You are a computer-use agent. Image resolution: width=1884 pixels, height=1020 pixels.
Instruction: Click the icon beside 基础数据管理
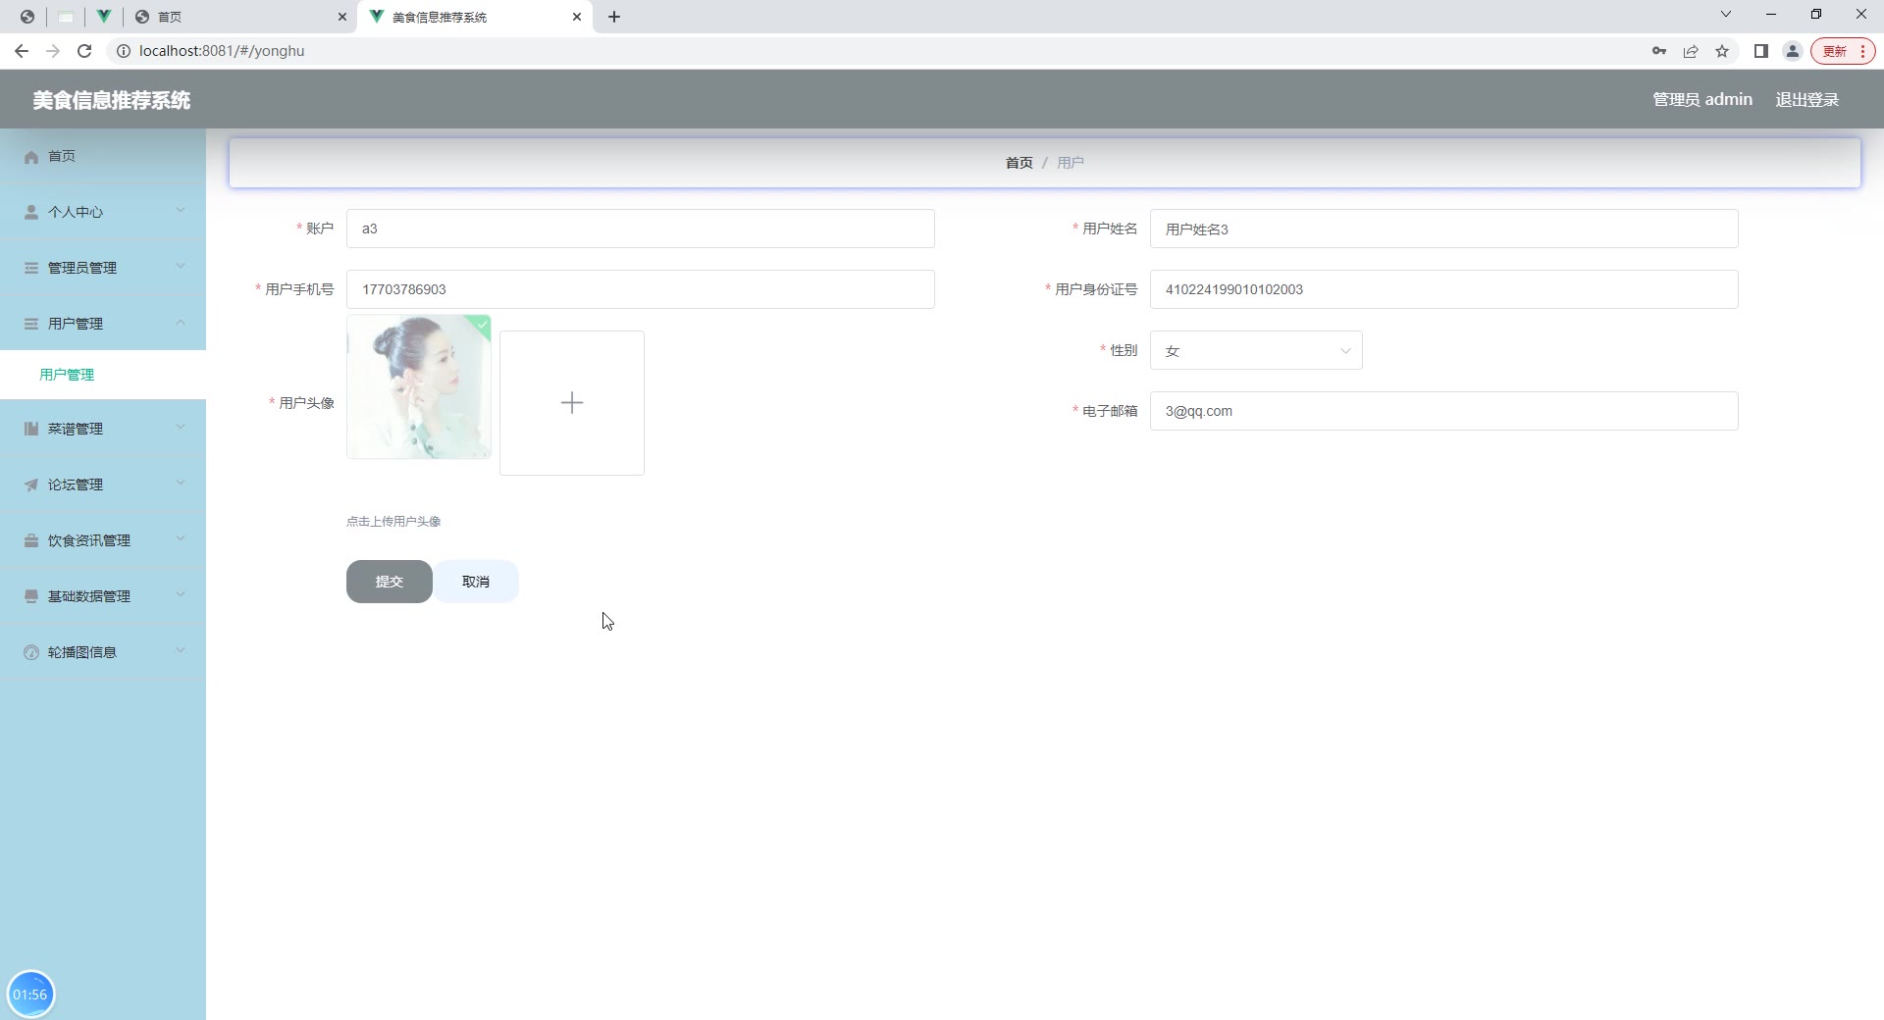(x=31, y=596)
